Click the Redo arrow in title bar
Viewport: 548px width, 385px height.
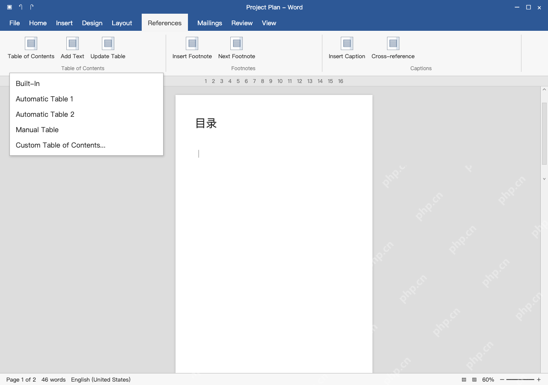[x=32, y=7]
